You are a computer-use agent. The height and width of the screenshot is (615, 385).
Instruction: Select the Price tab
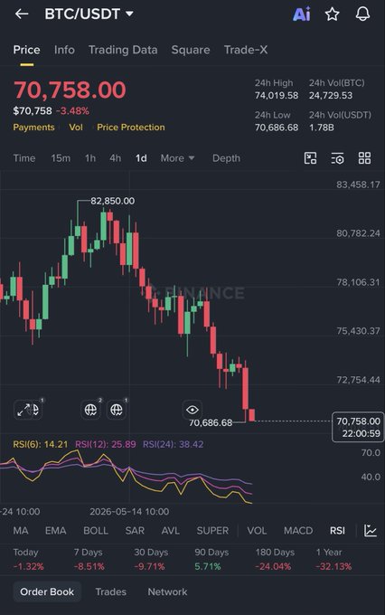26,50
